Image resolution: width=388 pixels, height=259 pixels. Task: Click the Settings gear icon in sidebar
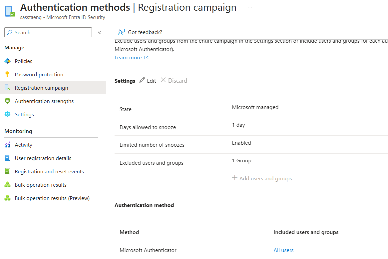[7, 114]
